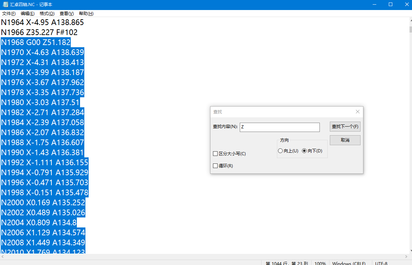Image resolution: width=412 pixels, height=265 pixels.
Task: Close the Notepad window
Action: pyautogui.click(x=407, y=4)
